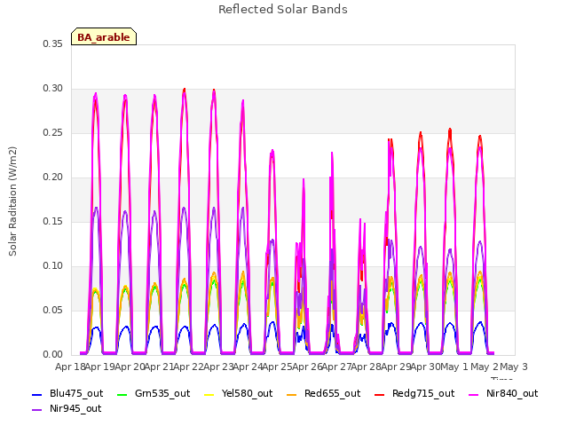Image resolution: width=568 pixels, height=426 pixels.
Task: Select the Nir840_out legend label
Action: [512, 394]
